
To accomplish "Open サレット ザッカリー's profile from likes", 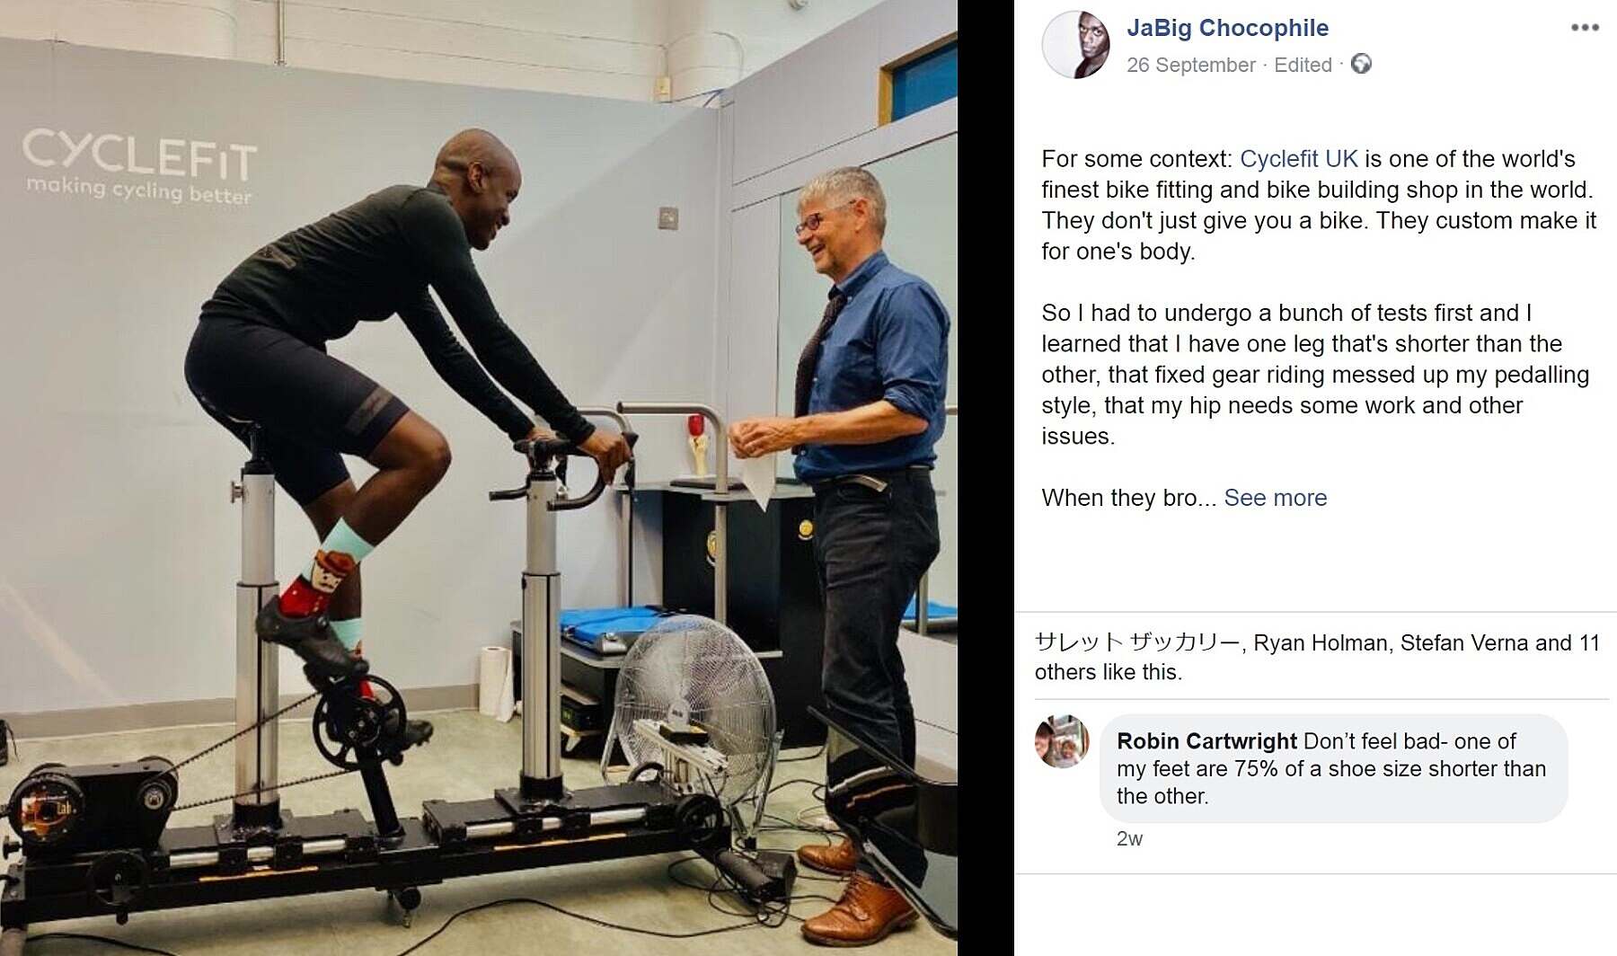I will click(1137, 642).
